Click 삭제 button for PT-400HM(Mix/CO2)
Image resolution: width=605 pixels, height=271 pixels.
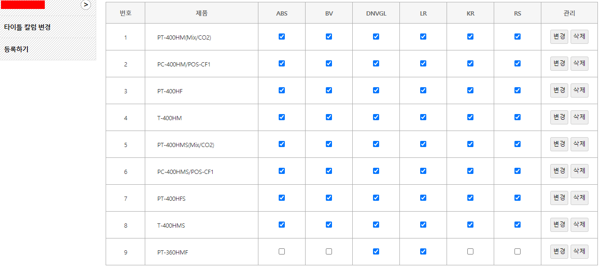click(x=580, y=37)
